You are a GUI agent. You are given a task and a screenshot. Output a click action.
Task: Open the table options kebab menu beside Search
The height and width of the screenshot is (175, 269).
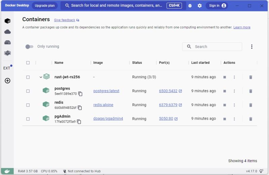pyautogui.click(x=252, y=47)
